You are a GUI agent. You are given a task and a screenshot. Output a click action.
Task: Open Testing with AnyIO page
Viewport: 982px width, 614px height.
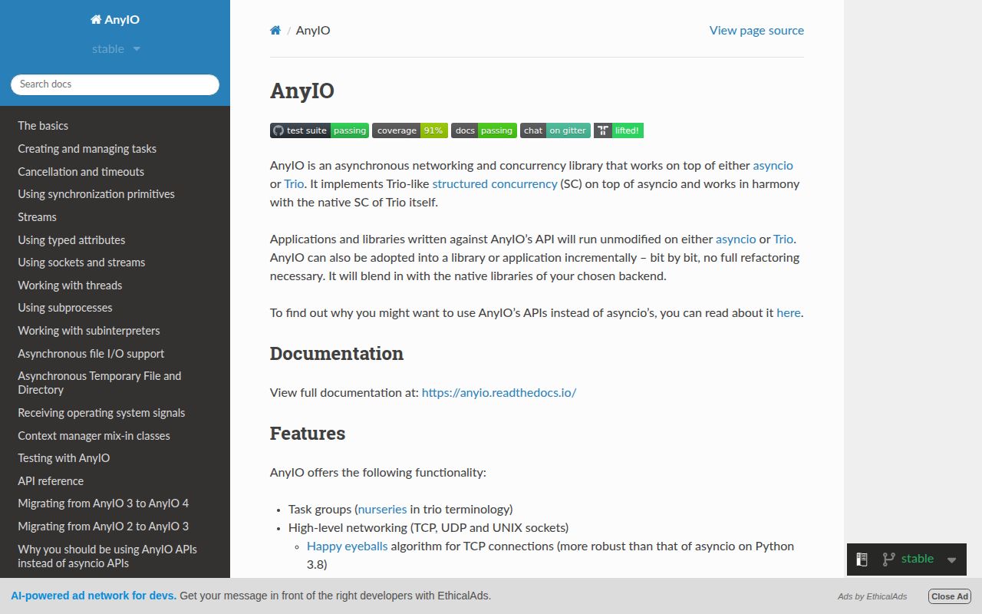coord(115,458)
